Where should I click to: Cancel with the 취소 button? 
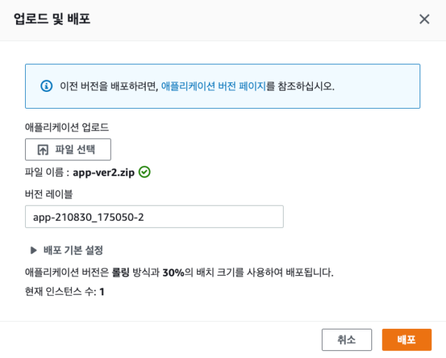[347, 340]
